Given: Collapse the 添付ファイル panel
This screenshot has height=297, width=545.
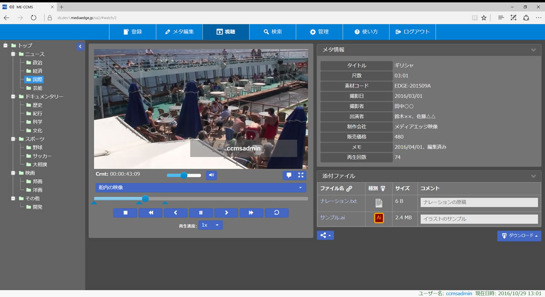Looking at the screenshot, I should (533, 176).
